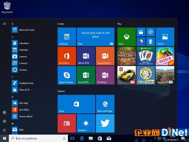Open the Skype Preview tile
The image size is (189, 142).
point(67,75)
